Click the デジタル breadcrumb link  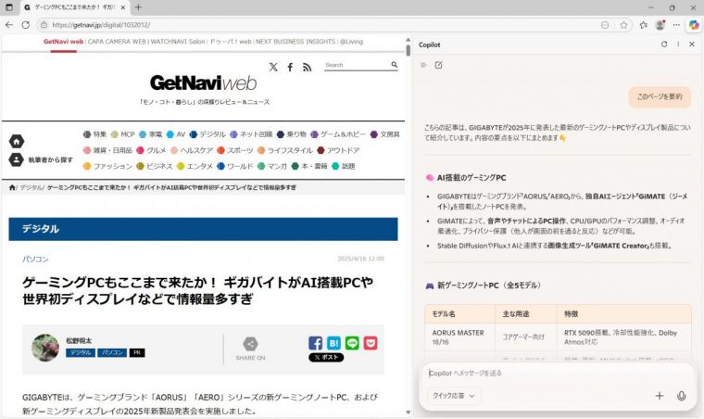31,188
